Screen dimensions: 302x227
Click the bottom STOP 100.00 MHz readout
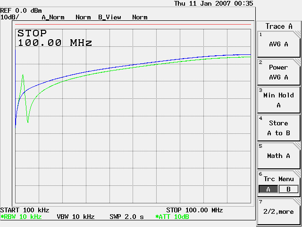[x=194, y=210]
